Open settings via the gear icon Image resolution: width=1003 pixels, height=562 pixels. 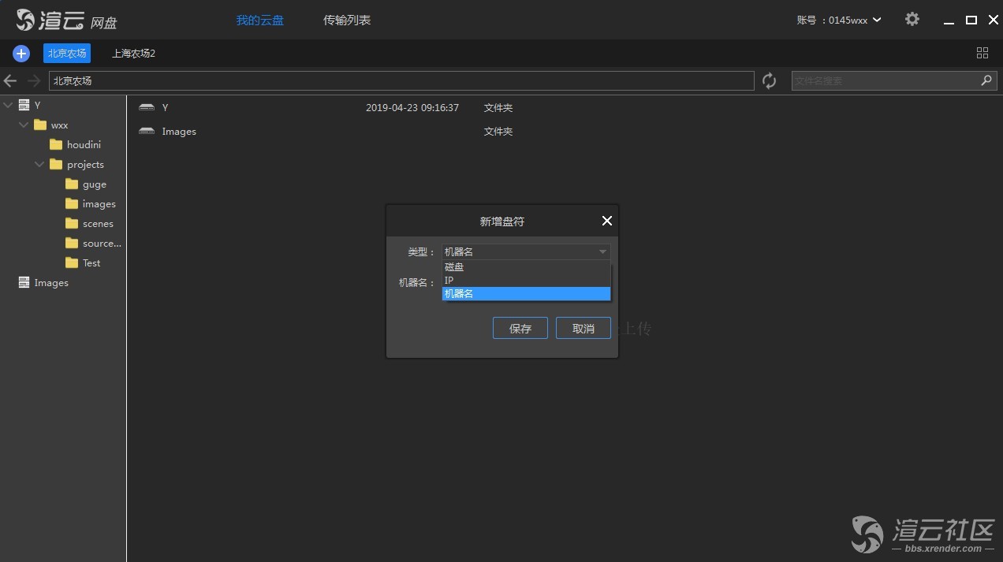pyautogui.click(x=912, y=20)
